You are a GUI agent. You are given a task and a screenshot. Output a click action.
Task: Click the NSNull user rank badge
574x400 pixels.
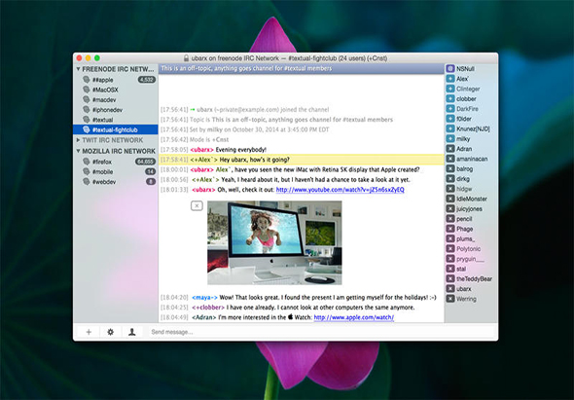450,68
